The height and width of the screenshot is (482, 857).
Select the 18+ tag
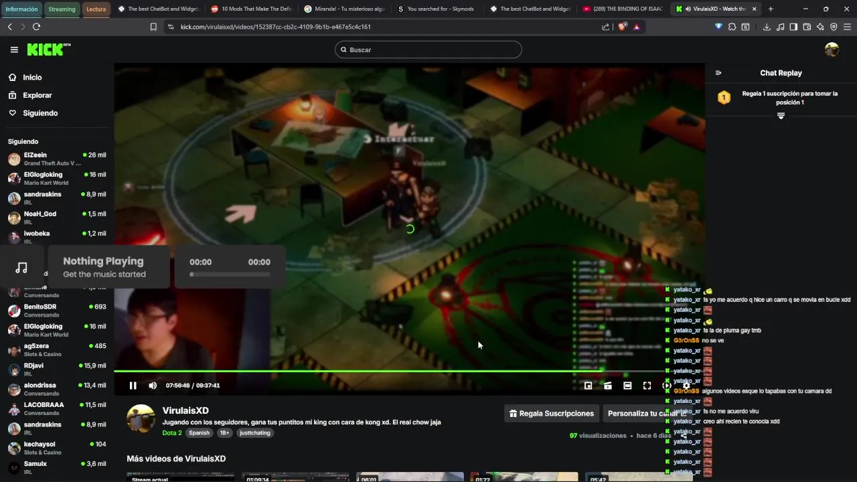[224, 432]
